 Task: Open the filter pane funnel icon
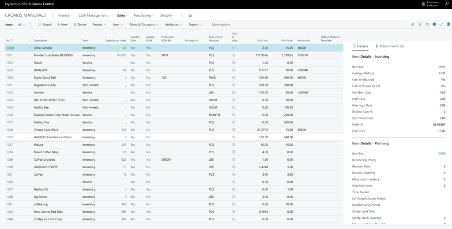coord(420,25)
